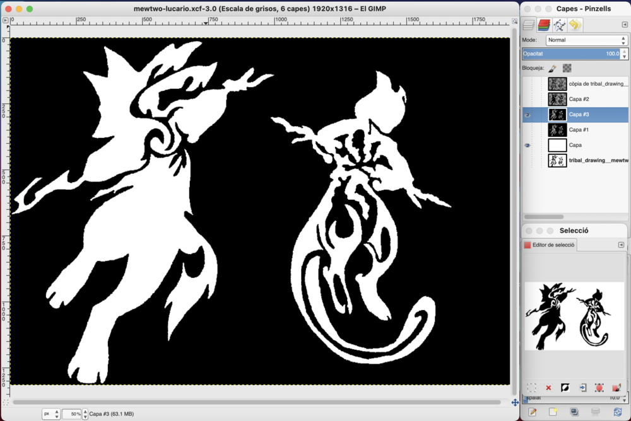Open the zoom level dropdown arrows
Screen dimensions: 631x421
point(85,414)
